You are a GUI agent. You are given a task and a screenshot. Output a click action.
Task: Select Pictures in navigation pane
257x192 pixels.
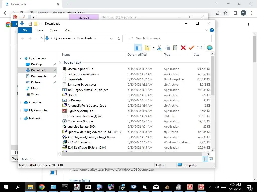click(36, 82)
